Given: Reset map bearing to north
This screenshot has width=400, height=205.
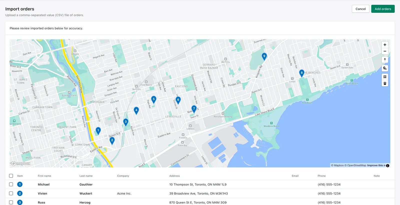Looking at the screenshot, I should click(x=385, y=60).
